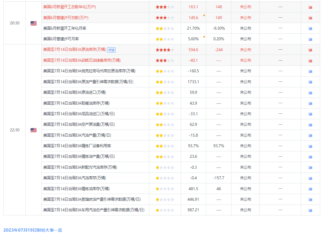Open chart icon for EIA汽油库存 row
This screenshot has width=322, height=236.
pyautogui.click(x=310, y=178)
